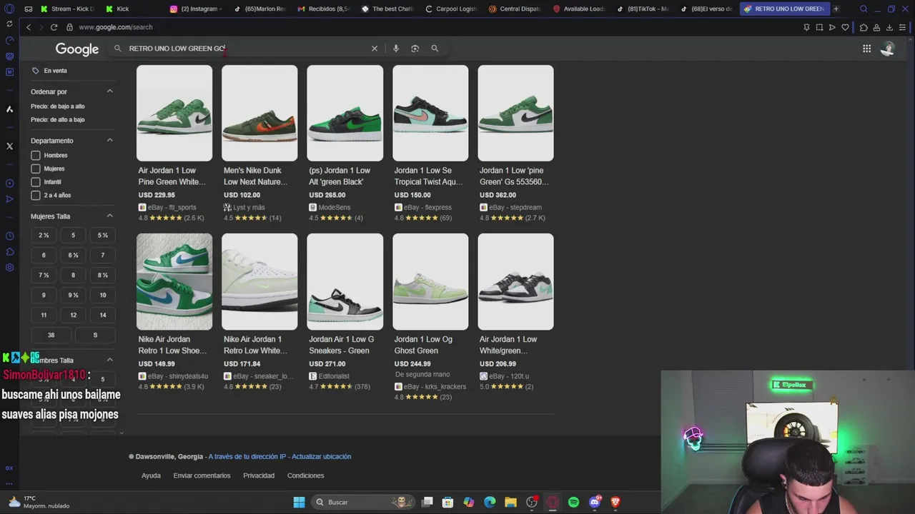Switch to the Central Dispatch tab
915x514 pixels.
coord(516,9)
